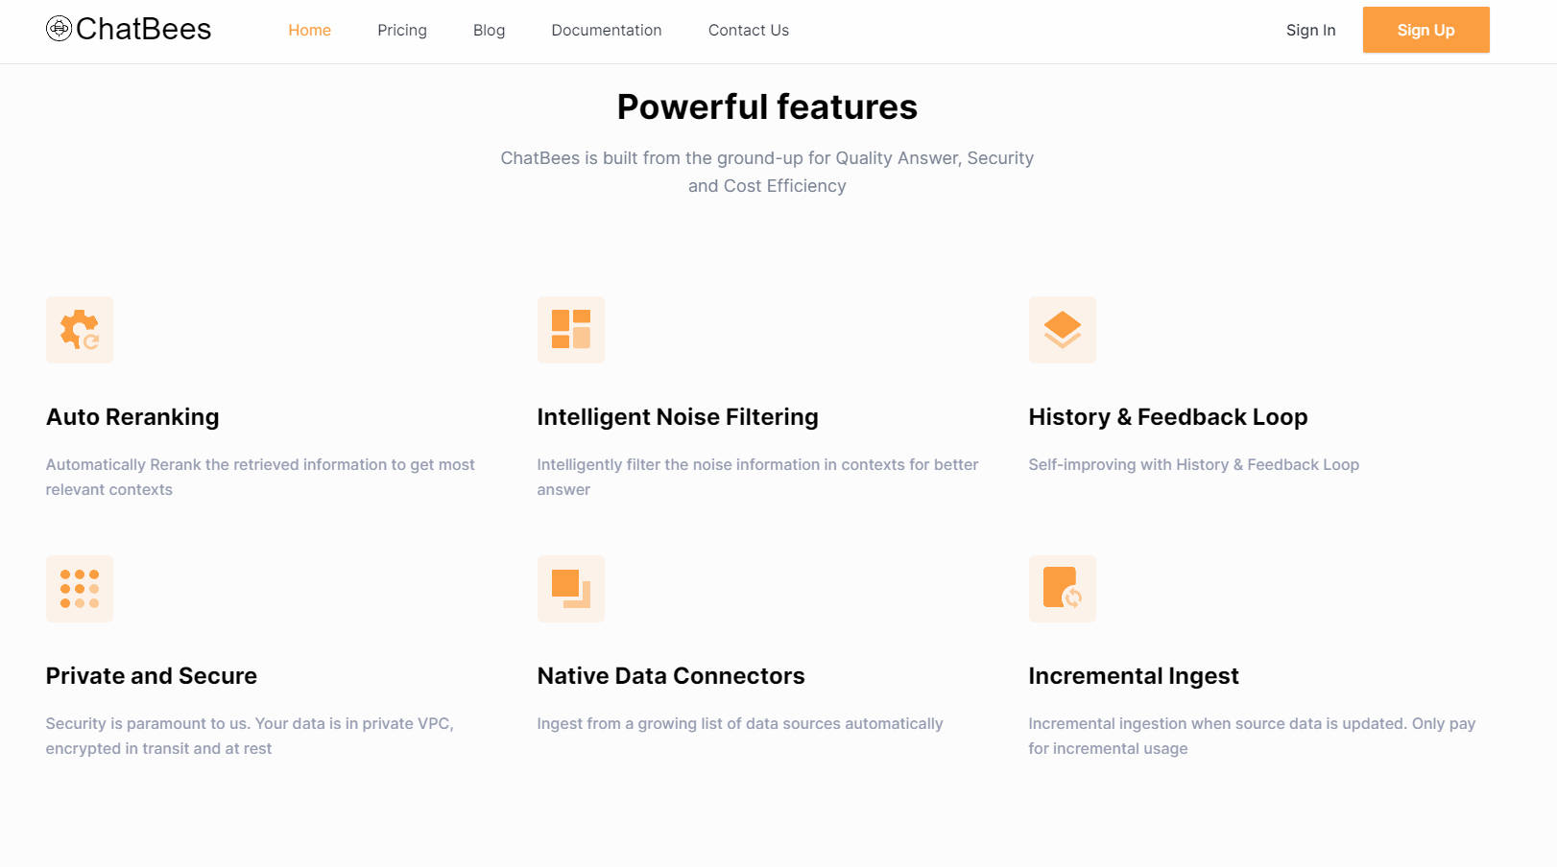Click the History & Feedback Loop layers icon
The height and width of the screenshot is (867, 1557).
[1063, 330]
